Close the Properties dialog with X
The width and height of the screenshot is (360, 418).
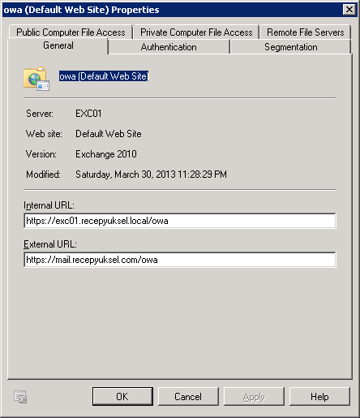(x=349, y=10)
